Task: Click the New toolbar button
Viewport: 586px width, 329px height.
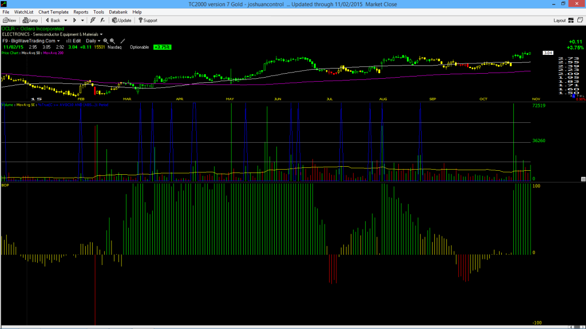Action: click(10, 21)
